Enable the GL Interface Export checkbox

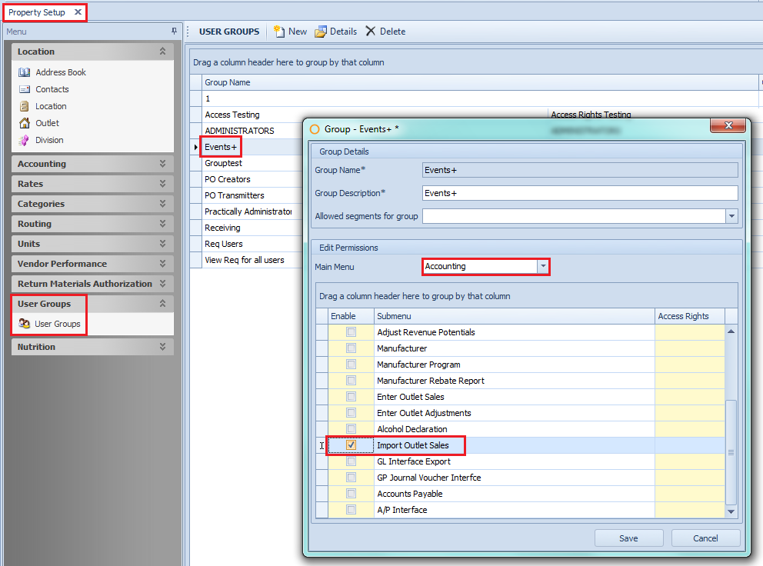[x=351, y=461]
